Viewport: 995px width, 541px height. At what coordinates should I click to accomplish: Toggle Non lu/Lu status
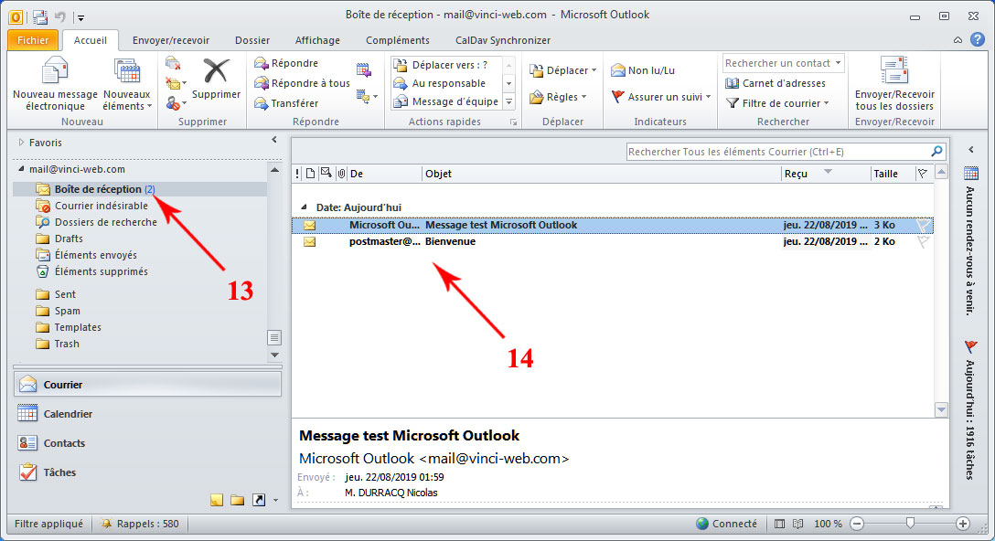tap(643, 70)
